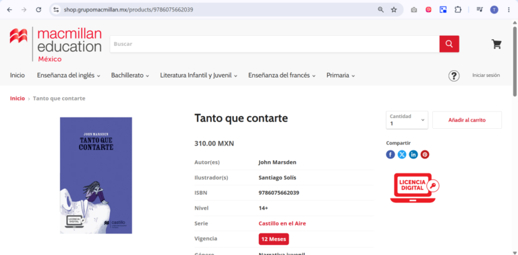Screen dimensions: 518x255
Task: Open the zoom magnifier in address bar
Action: pyautogui.click(x=381, y=9)
